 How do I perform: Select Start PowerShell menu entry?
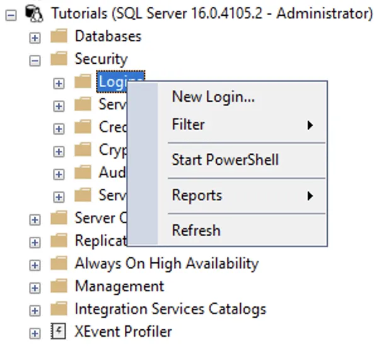point(225,160)
